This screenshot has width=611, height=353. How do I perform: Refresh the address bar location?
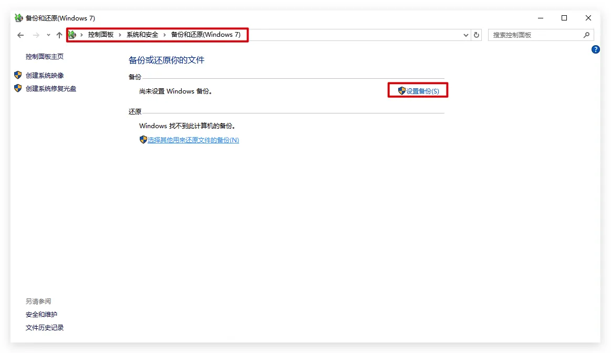[477, 35]
